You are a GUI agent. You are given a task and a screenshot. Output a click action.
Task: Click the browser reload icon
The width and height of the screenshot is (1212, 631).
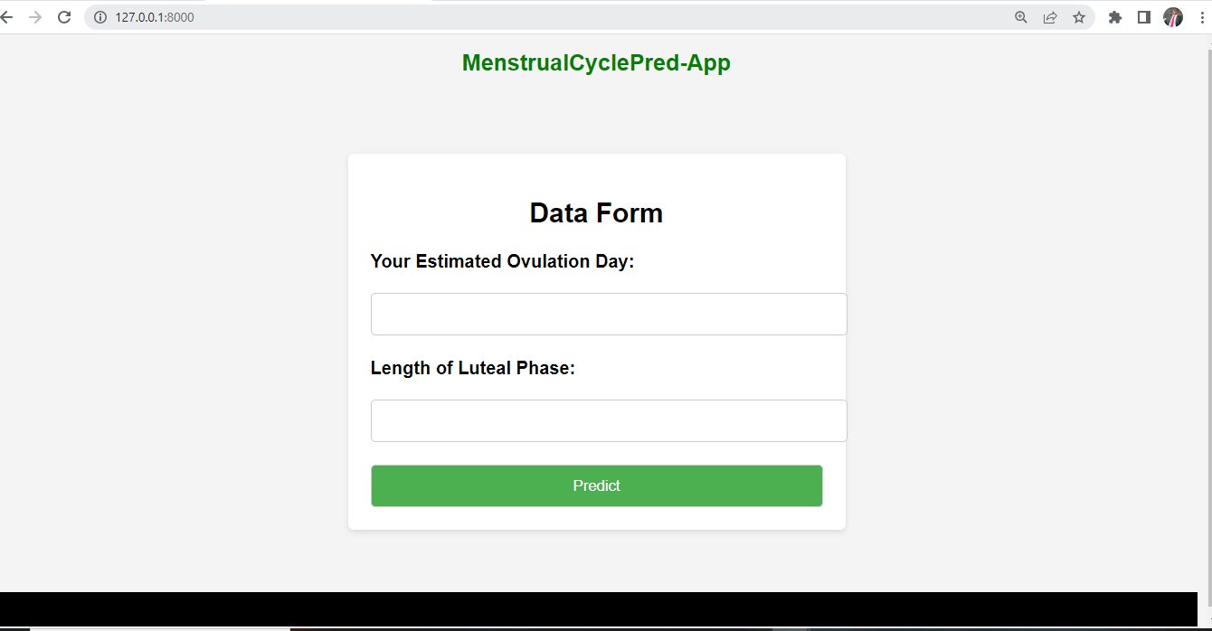coord(63,16)
